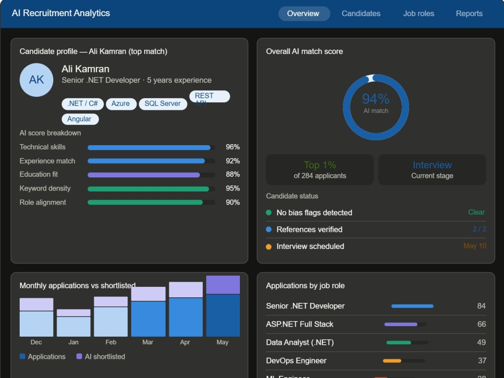Click the 49 applications count

(481, 342)
